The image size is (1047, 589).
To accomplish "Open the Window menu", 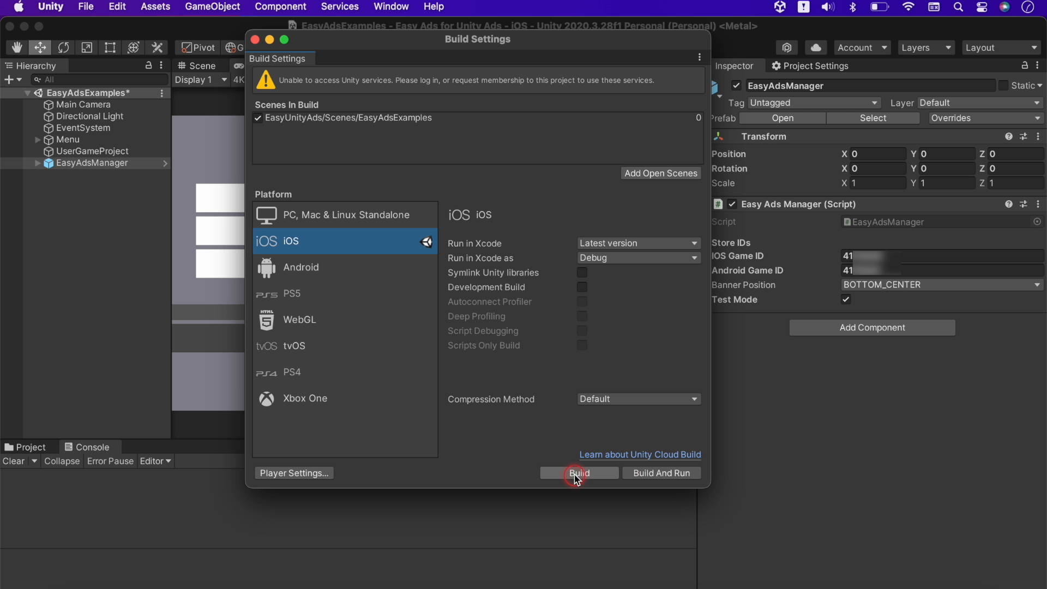I will point(391,7).
